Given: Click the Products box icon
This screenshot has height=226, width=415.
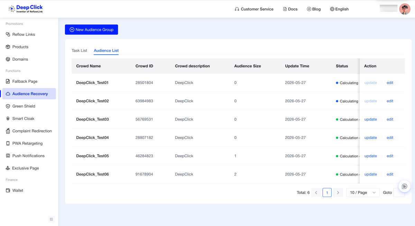Looking at the screenshot, I should (x=8, y=47).
